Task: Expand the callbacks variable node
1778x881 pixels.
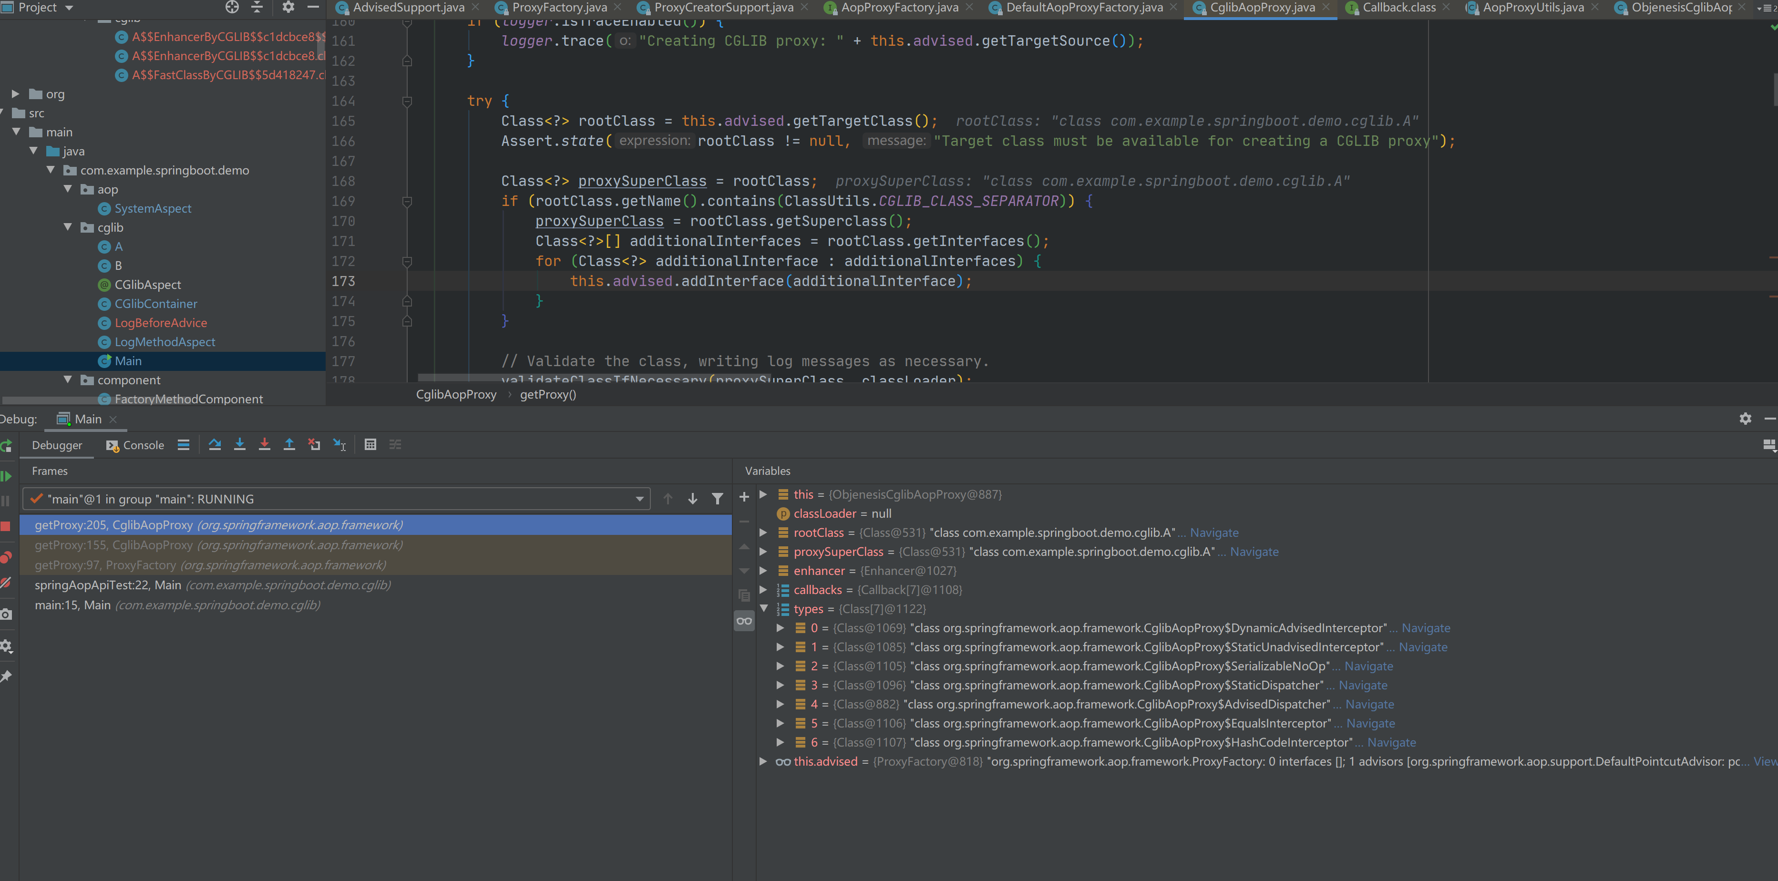Action: click(x=763, y=589)
